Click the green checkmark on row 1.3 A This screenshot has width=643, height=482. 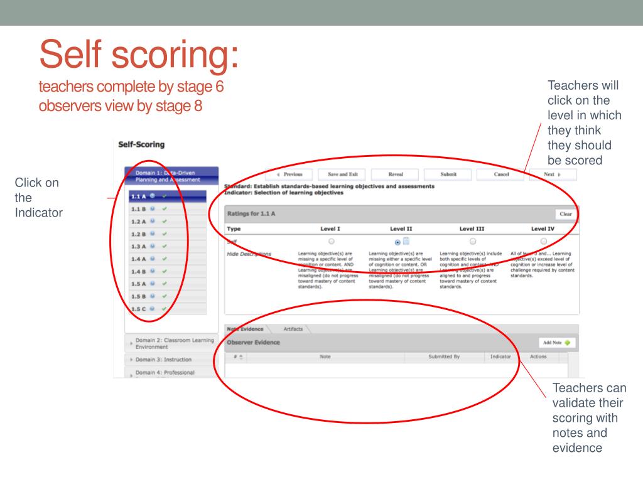(165, 246)
